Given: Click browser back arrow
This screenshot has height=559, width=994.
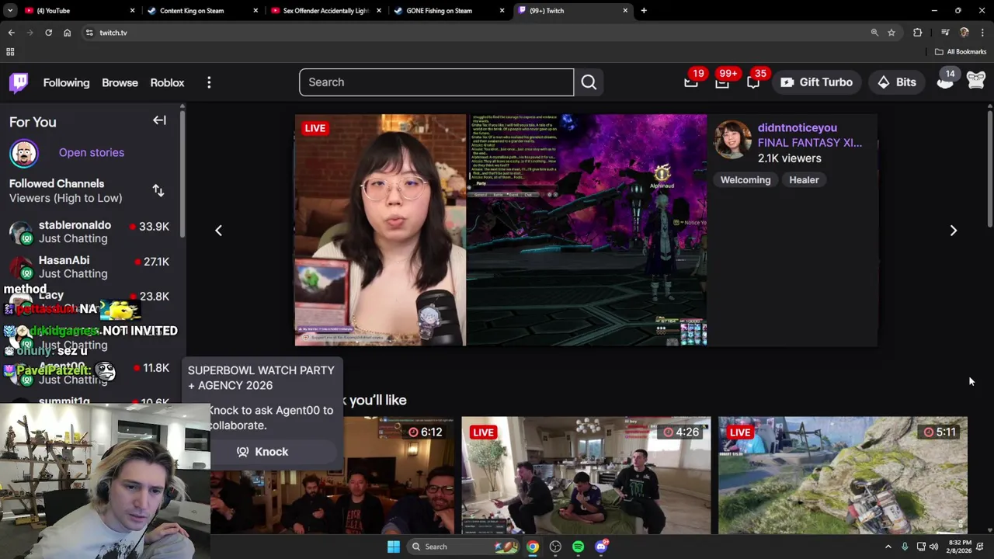Looking at the screenshot, I should tap(11, 33).
